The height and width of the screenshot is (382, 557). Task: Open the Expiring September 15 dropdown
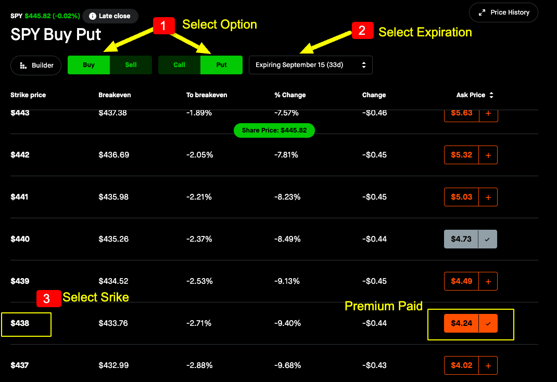tap(310, 65)
